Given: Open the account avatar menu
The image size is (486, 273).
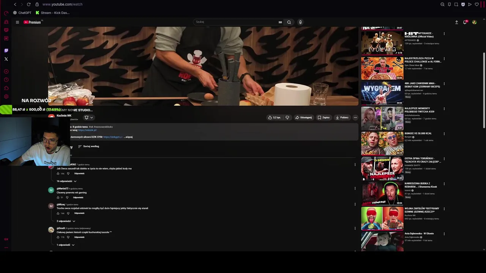Looking at the screenshot, I should tap(474, 22).
